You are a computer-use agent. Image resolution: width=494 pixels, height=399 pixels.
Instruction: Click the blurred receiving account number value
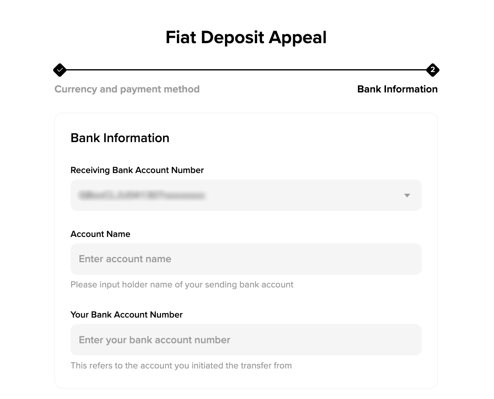[141, 196]
